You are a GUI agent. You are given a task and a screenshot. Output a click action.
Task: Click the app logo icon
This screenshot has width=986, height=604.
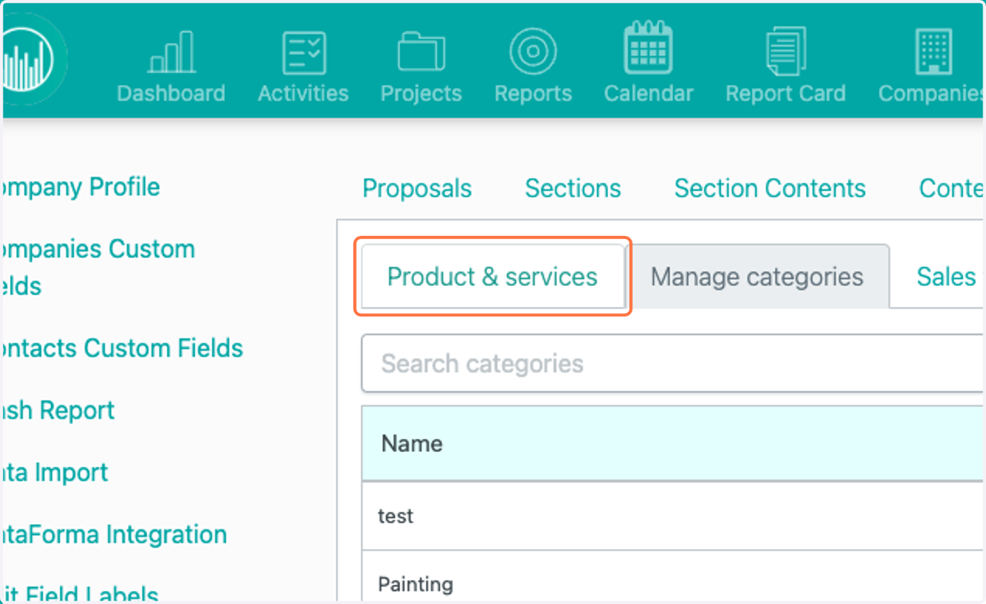tap(30, 59)
